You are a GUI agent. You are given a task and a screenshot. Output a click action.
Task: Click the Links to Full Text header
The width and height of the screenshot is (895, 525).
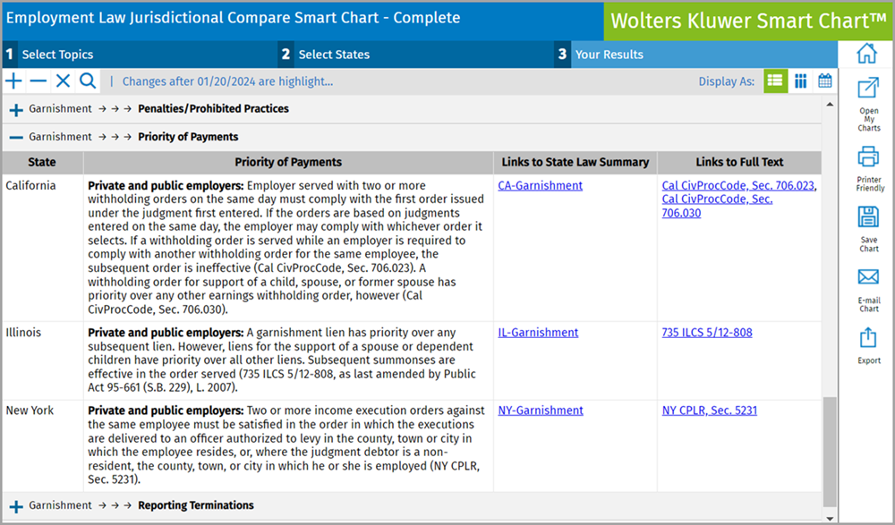(x=739, y=162)
